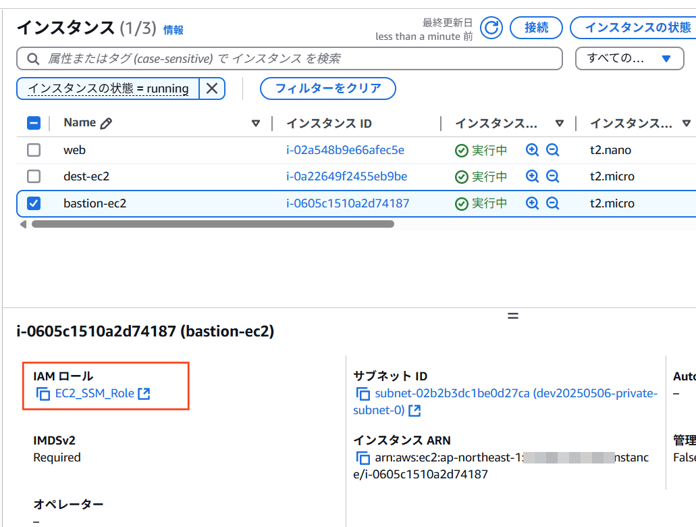Image resolution: width=696 pixels, height=527 pixels.
Task: Open the EC2_SSM_Role link
Action: (x=95, y=393)
